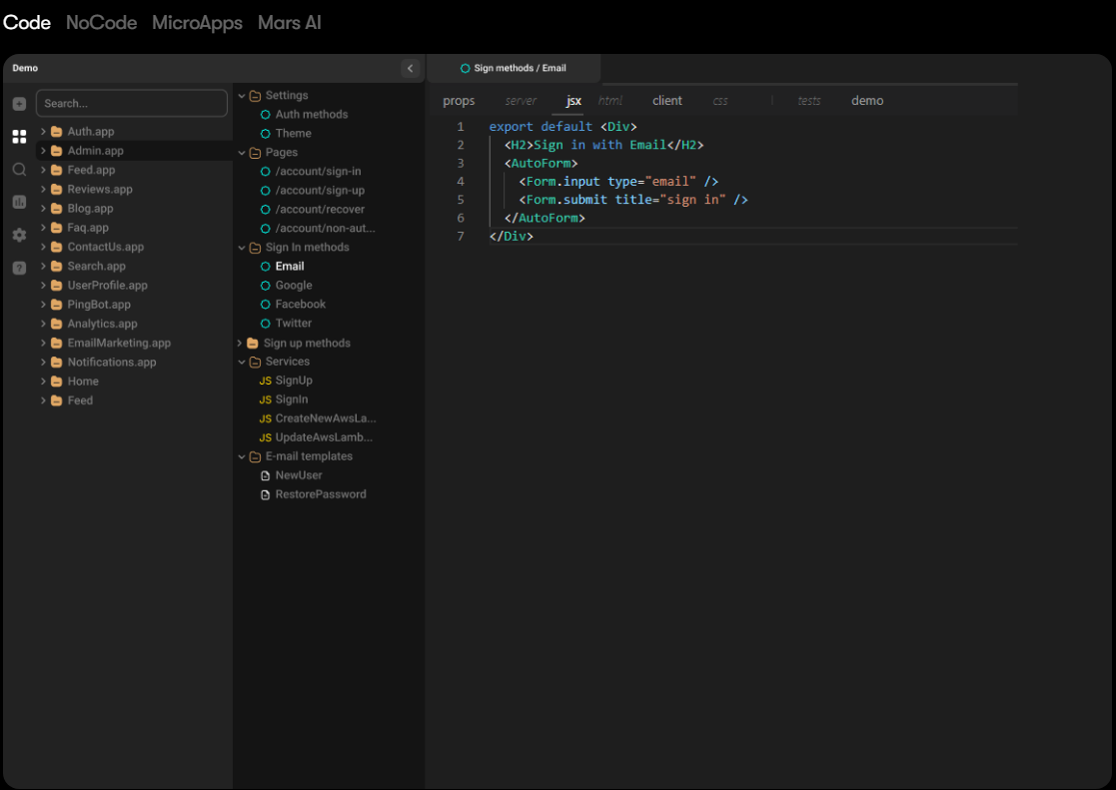The height and width of the screenshot is (790, 1116).
Task: Collapse the E-mail templates folder
Action: click(241, 456)
